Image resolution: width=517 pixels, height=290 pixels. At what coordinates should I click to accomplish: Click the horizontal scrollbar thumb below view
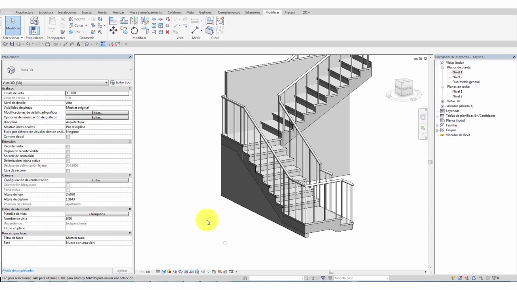(x=331, y=272)
